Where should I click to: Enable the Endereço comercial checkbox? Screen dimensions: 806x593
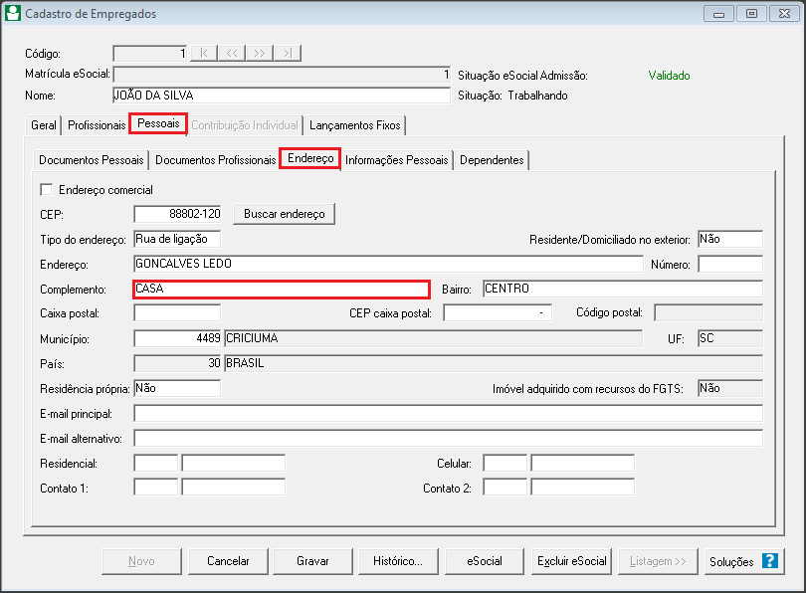click(x=45, y=190)
